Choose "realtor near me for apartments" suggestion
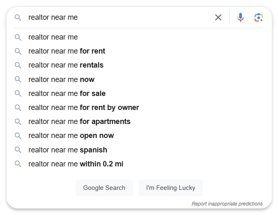Screen dimensions: 278x215 click(x=139, y=122)
